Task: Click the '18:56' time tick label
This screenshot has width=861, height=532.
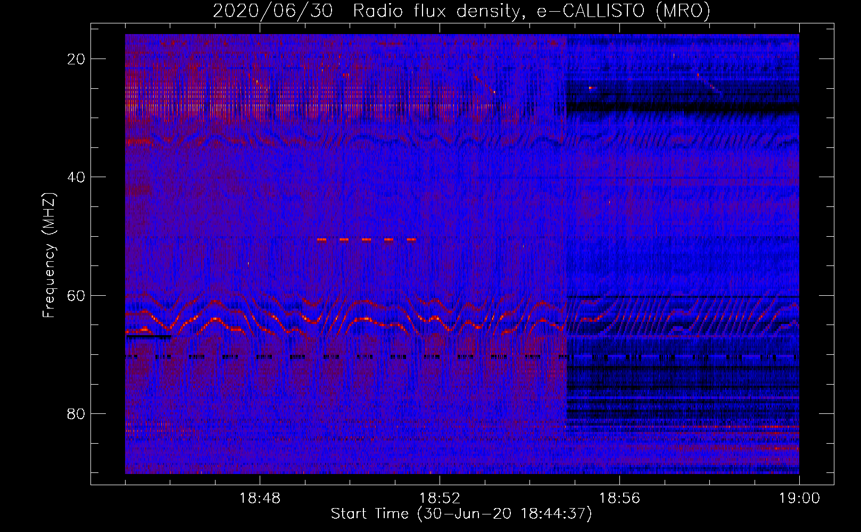Action: [x=619, y=498]
